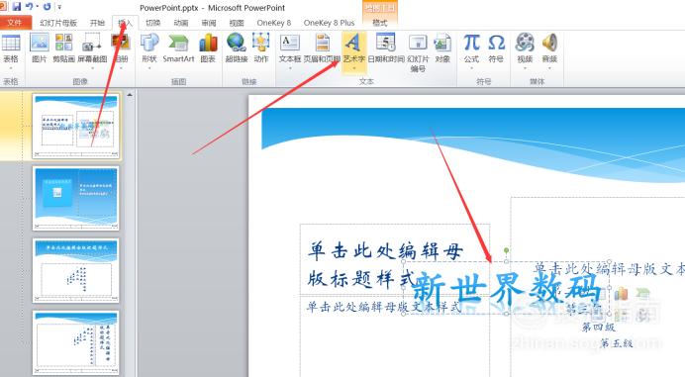This screenshot has height=377, width=685.
Task: Expand the 屏幕截图 dropdown arrow
Action: tap(92, 68)
